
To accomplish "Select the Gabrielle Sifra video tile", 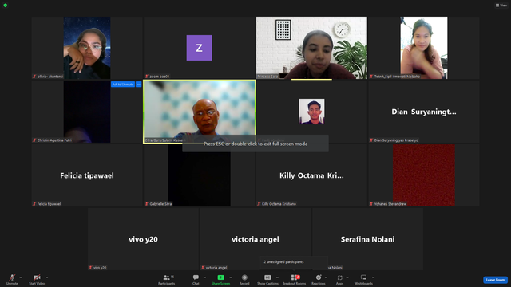I will (x=199, y=175).
